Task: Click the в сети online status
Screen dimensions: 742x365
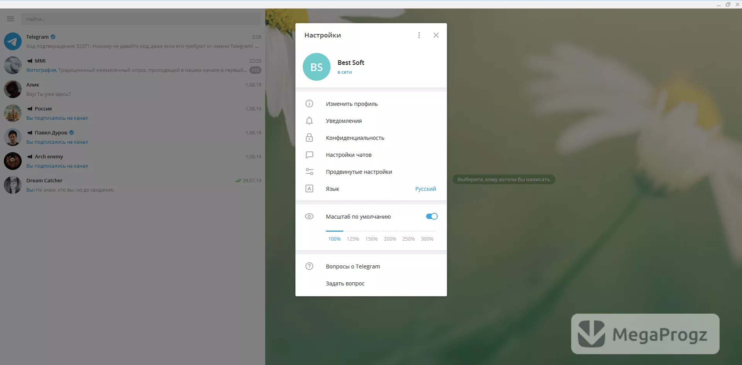Action: 345,72
